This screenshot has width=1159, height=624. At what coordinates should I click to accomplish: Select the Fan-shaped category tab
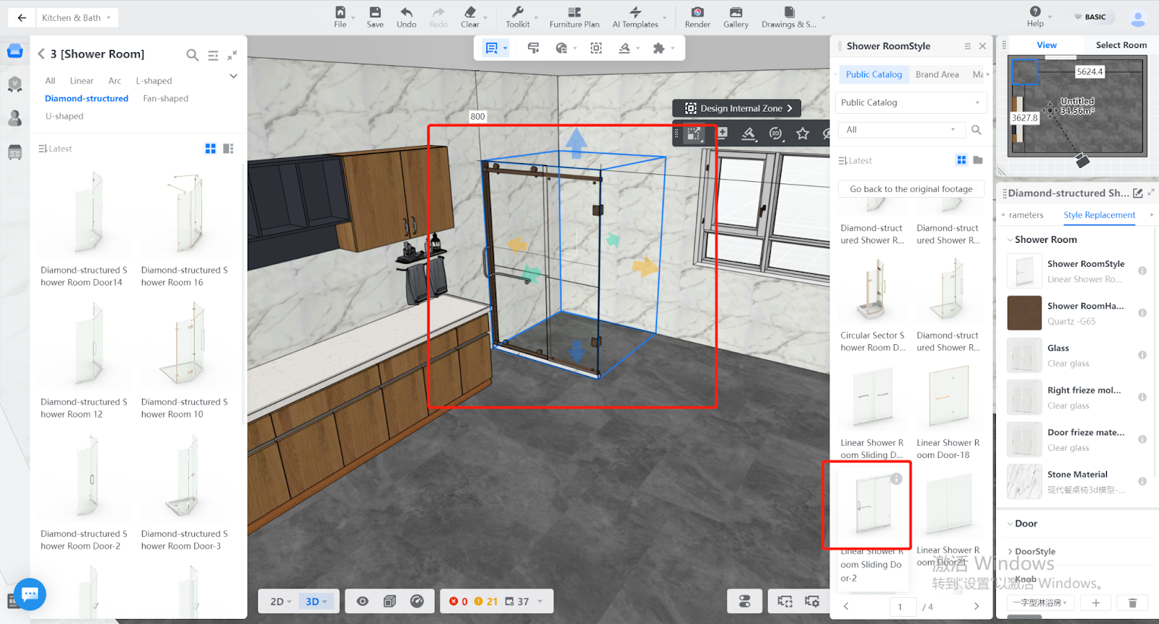click(x=165, y=99)
